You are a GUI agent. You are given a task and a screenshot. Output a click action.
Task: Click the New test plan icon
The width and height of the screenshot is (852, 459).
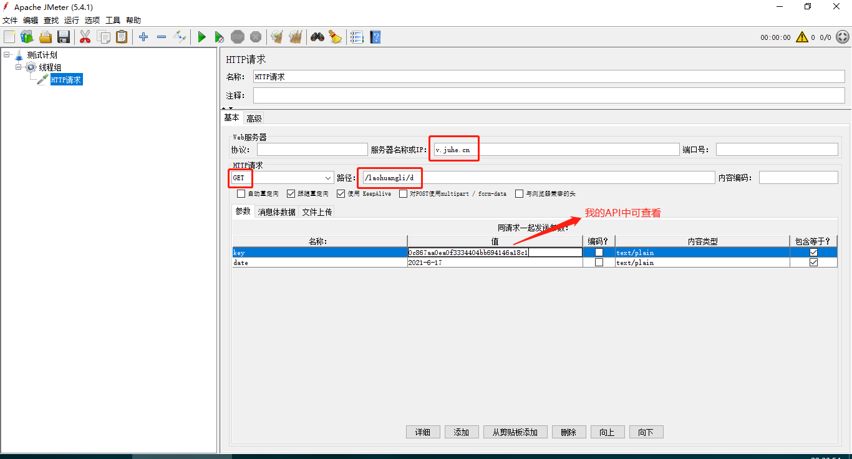(9, 37)
